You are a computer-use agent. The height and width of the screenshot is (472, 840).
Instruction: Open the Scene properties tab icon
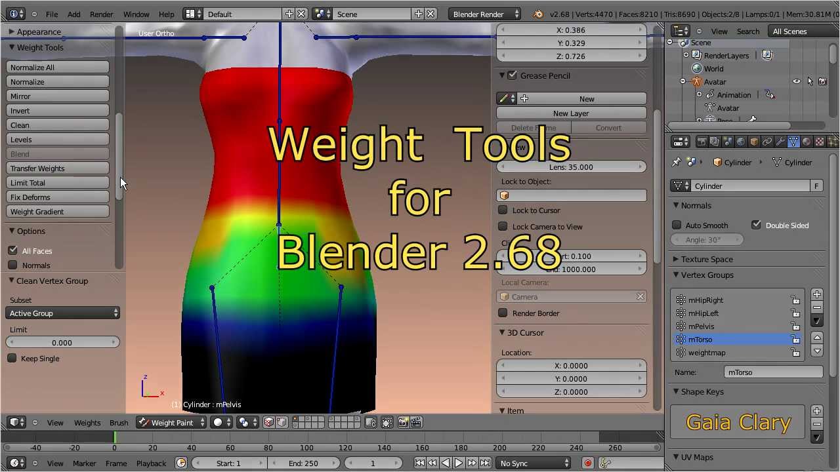[x=728, y=142]
